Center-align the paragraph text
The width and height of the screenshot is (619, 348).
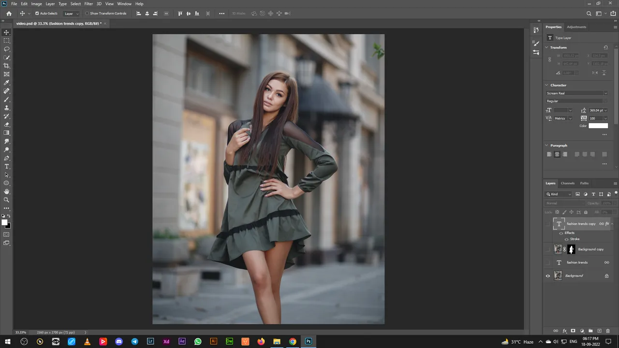(557, 154)
